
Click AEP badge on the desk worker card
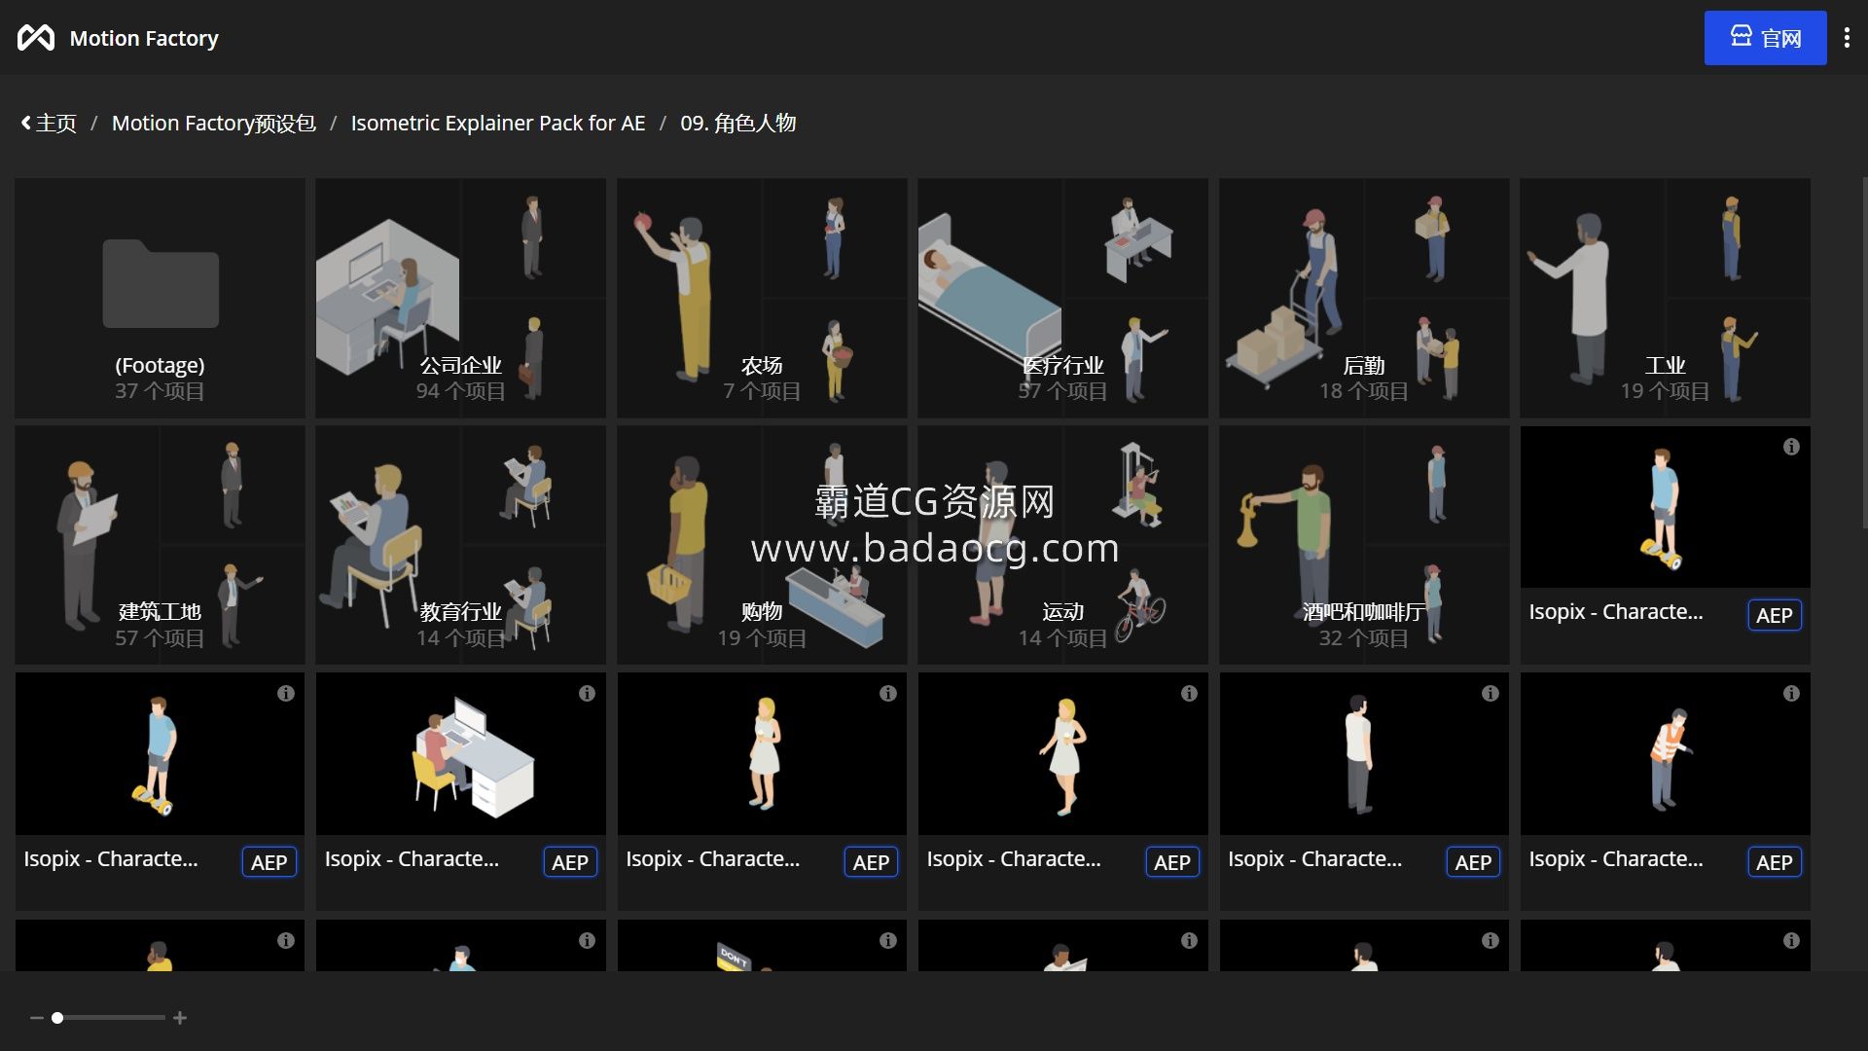point(570,862)
